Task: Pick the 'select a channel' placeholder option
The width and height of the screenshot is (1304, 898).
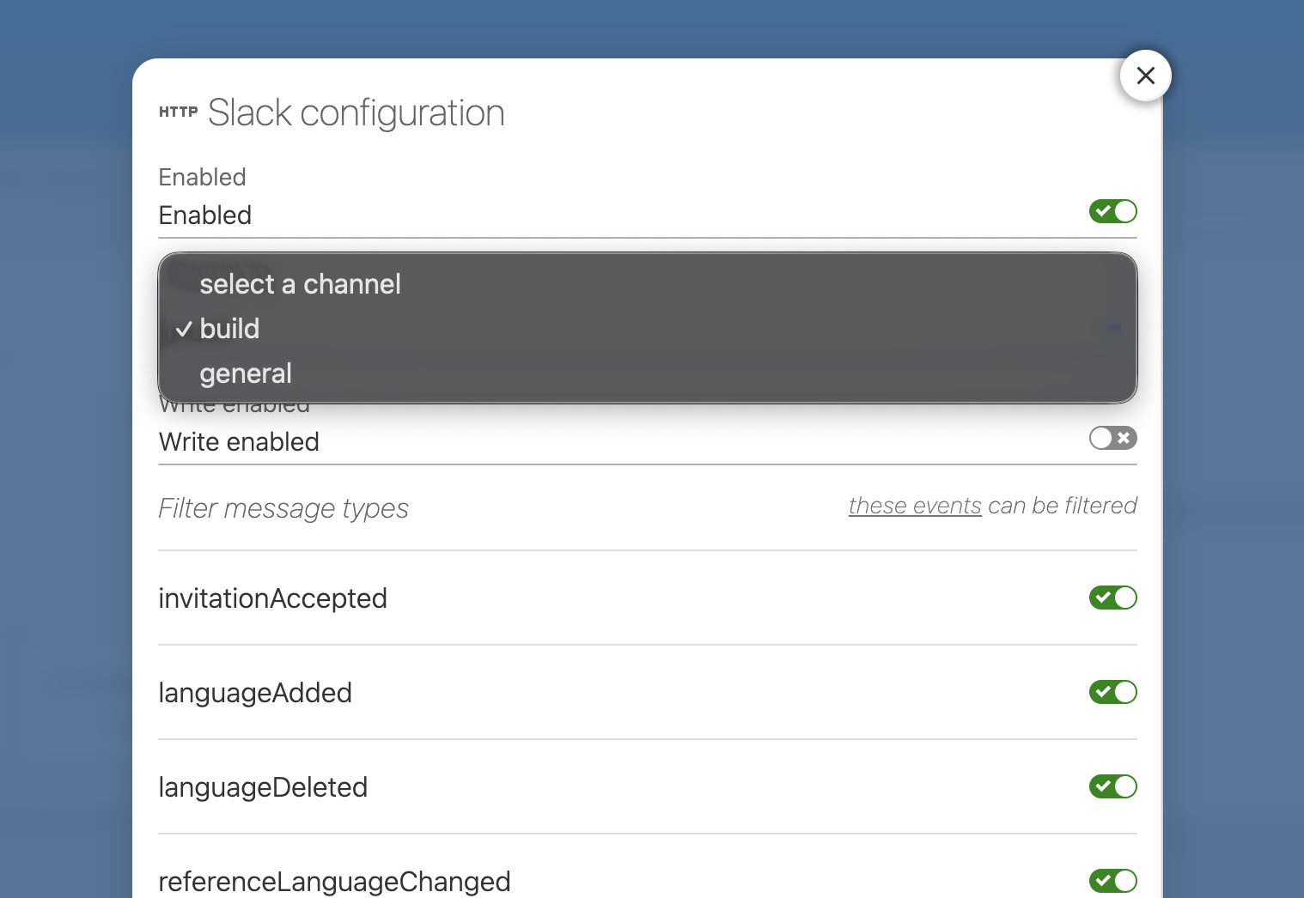Action: [300, 284]
